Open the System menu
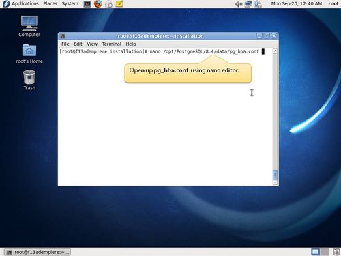This screenshot has width=341, height=256. coord(70,3)
